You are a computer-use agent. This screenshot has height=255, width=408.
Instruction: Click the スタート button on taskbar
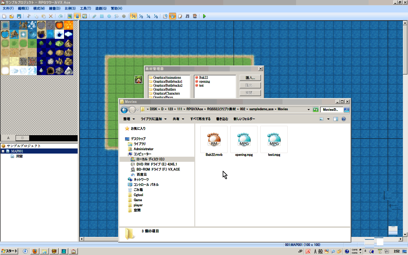pyautogui.click(x=9, y=251)
